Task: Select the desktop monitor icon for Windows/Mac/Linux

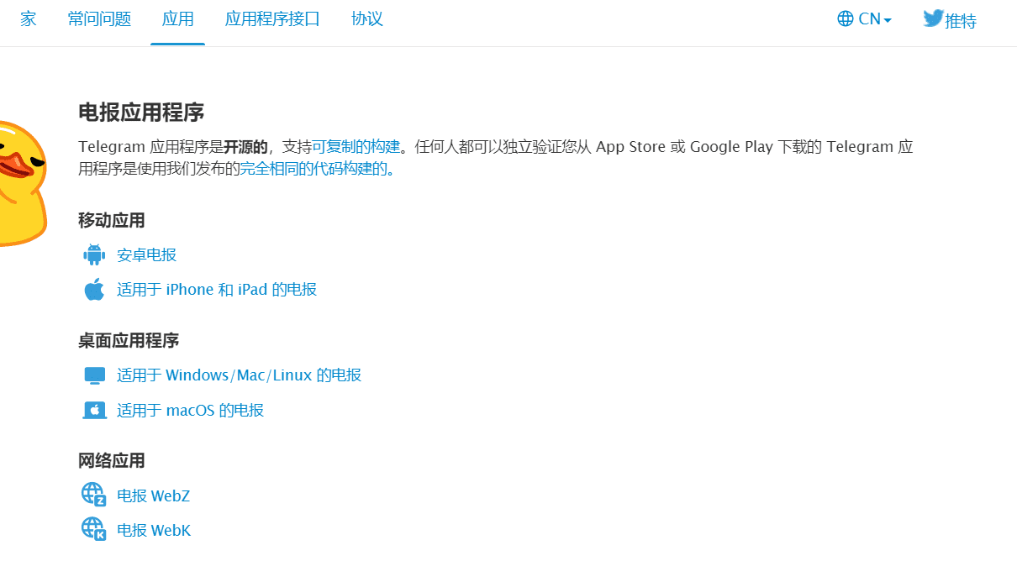Action: point(94,375)
